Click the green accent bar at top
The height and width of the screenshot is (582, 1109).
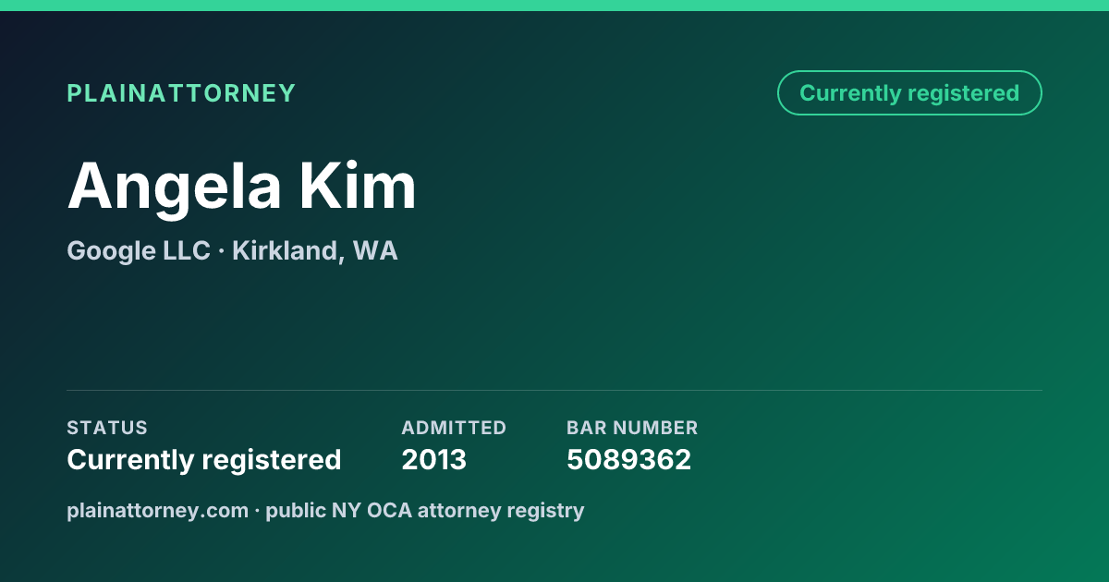[554, 6]
